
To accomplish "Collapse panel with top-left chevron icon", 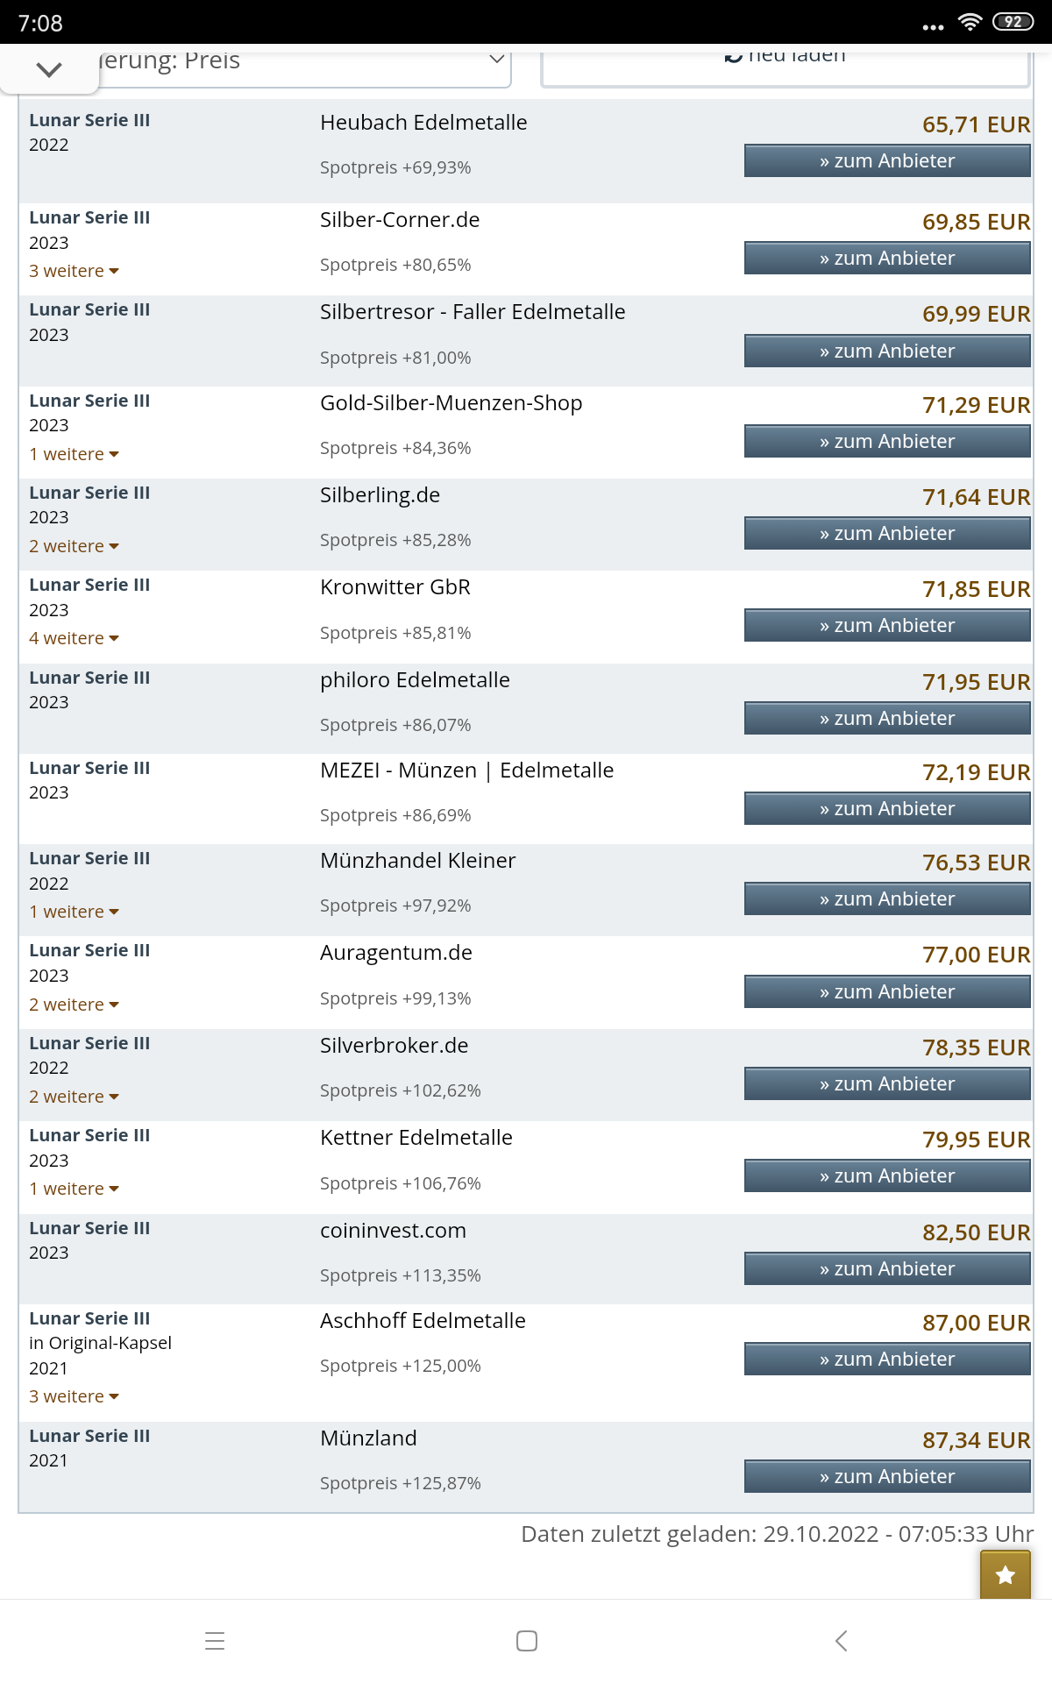I will [49, 69].
